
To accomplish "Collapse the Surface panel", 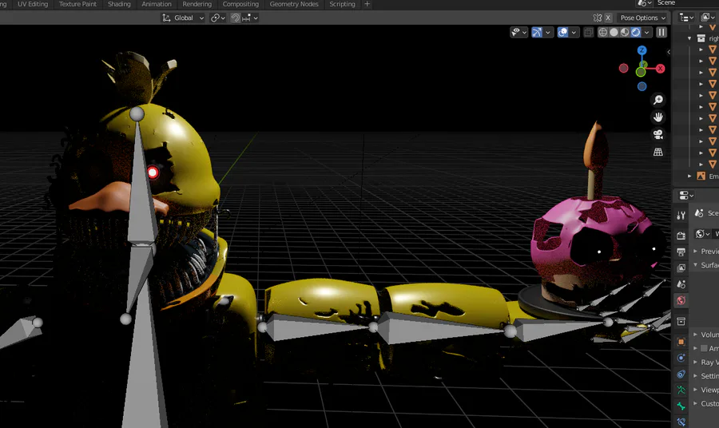I will pos(696,265).
